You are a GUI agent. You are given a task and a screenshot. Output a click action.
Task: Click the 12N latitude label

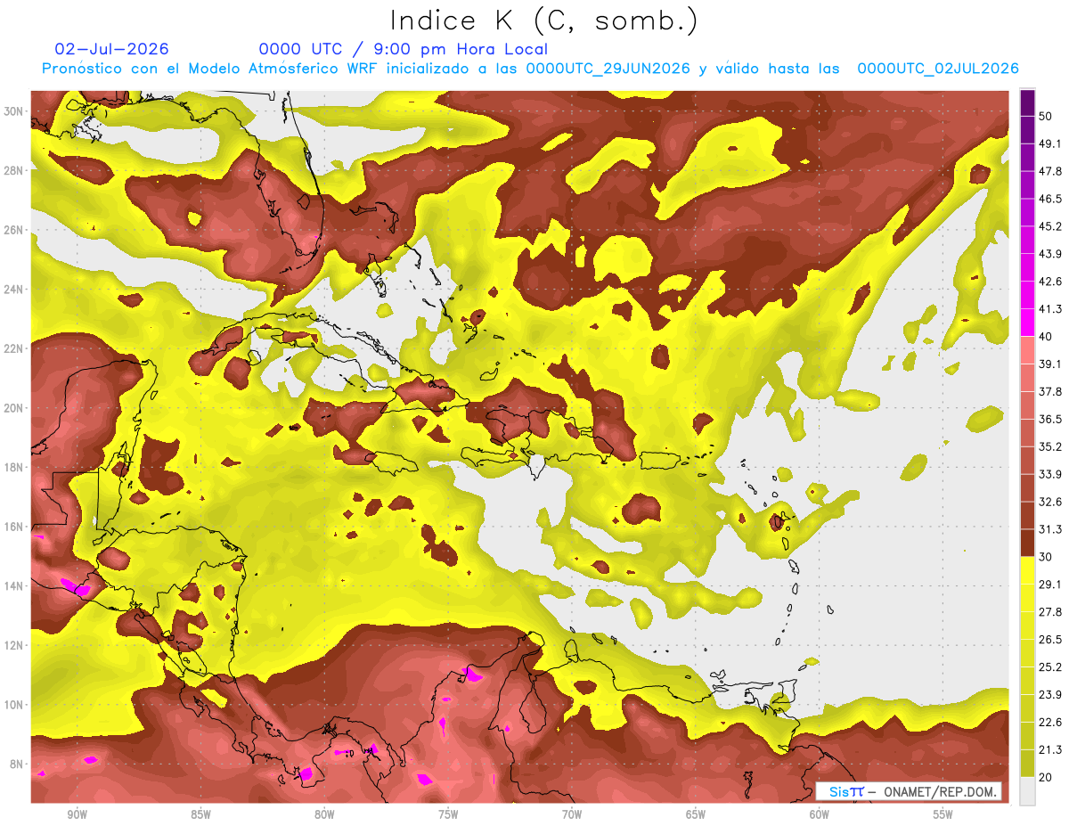[x=15, y=645]
